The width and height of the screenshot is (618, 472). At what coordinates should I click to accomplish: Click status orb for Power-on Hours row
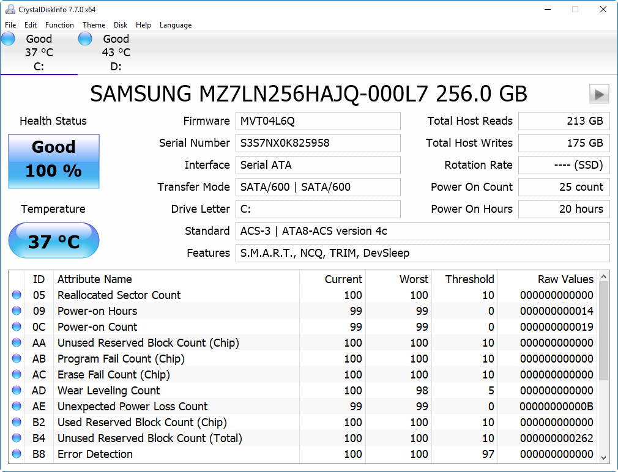(17, 311)
